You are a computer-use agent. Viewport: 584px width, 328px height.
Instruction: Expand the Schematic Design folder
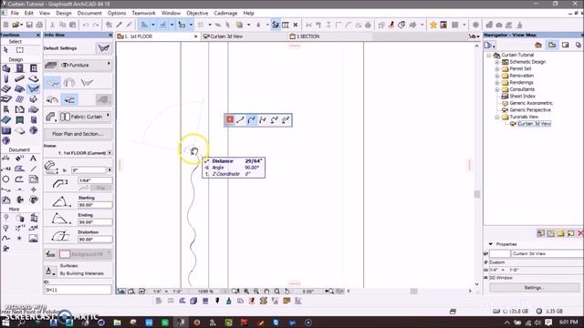pyautogui.click(x=496, y=62)
